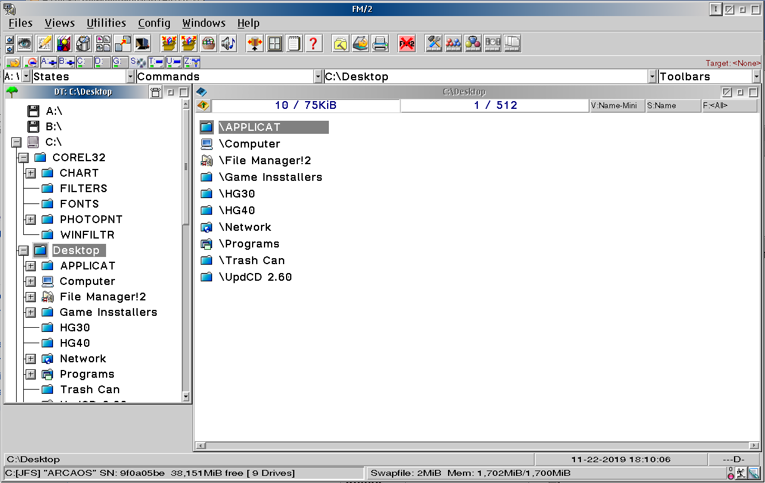
Task: Open the Config menu
Action: click(154, 23)
